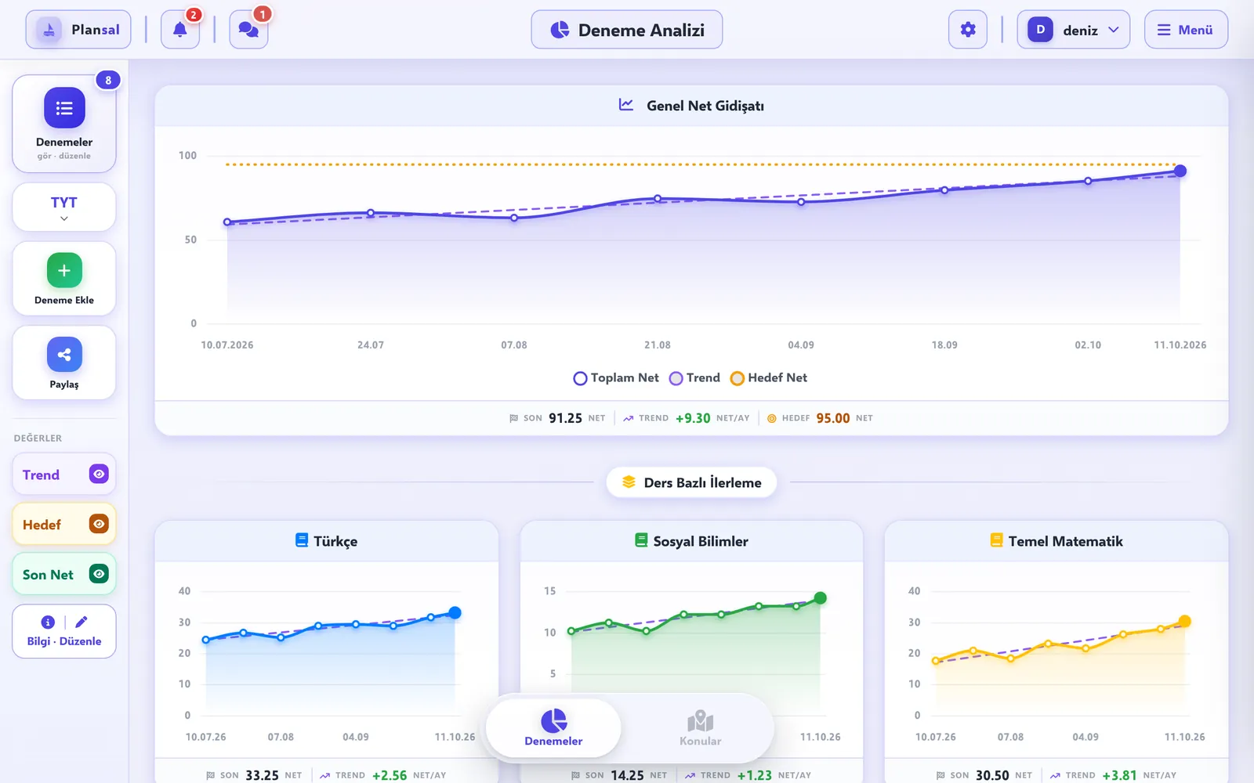Click the Düzenle pencil icon
The width and height of the screenshot is (1254, 783).
click(82, 622)
